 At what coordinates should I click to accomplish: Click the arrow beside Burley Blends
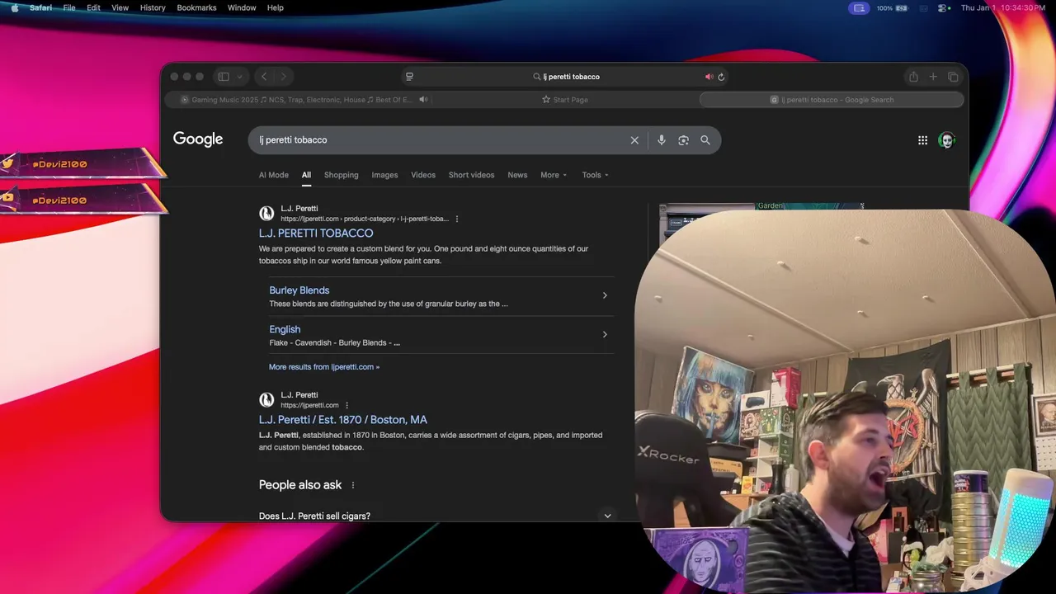pyautogui.click(x=605, y=295)
